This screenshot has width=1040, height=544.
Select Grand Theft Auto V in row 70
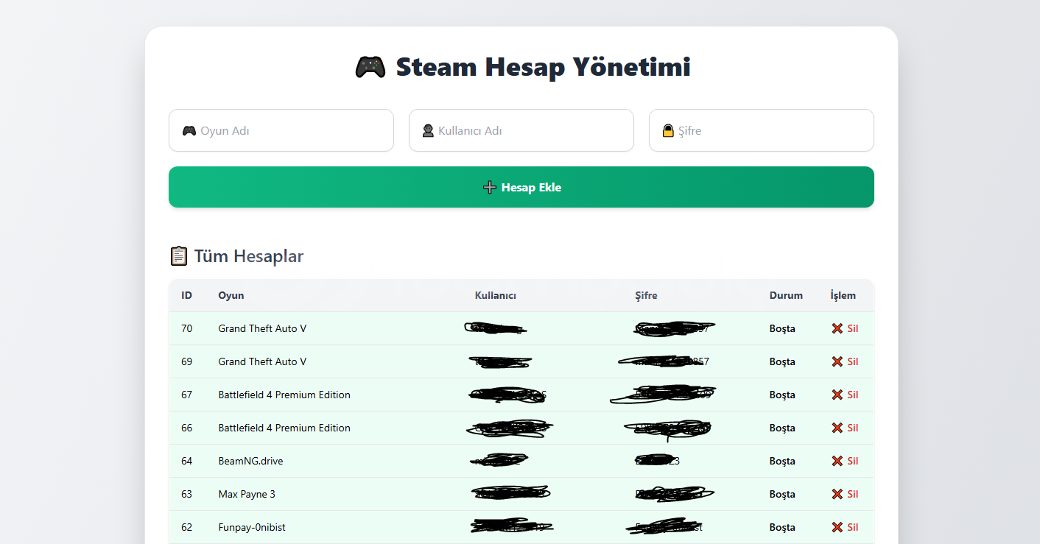click(x=262, y=328)
